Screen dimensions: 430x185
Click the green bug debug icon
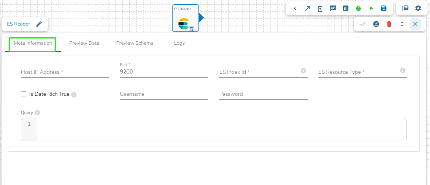358,8
